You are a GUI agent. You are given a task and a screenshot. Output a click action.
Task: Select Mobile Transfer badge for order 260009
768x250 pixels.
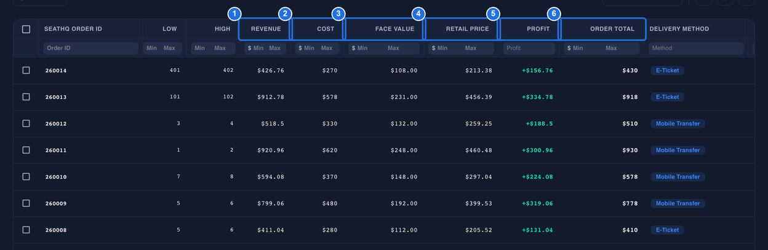pos(678,203)
